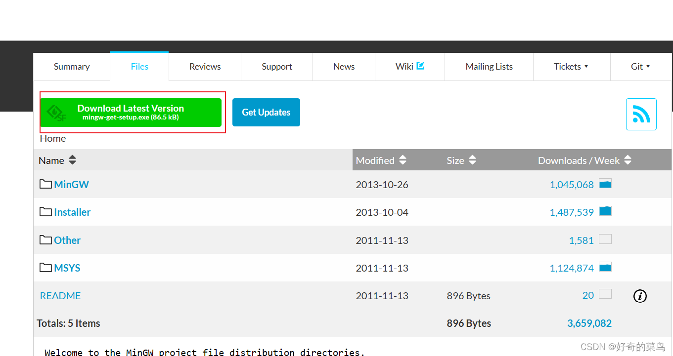
Task: Click the Home breadcrumb link
Action: (x=52, y=138)
